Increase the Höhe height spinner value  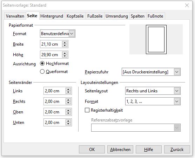click(x=65, y=53)
